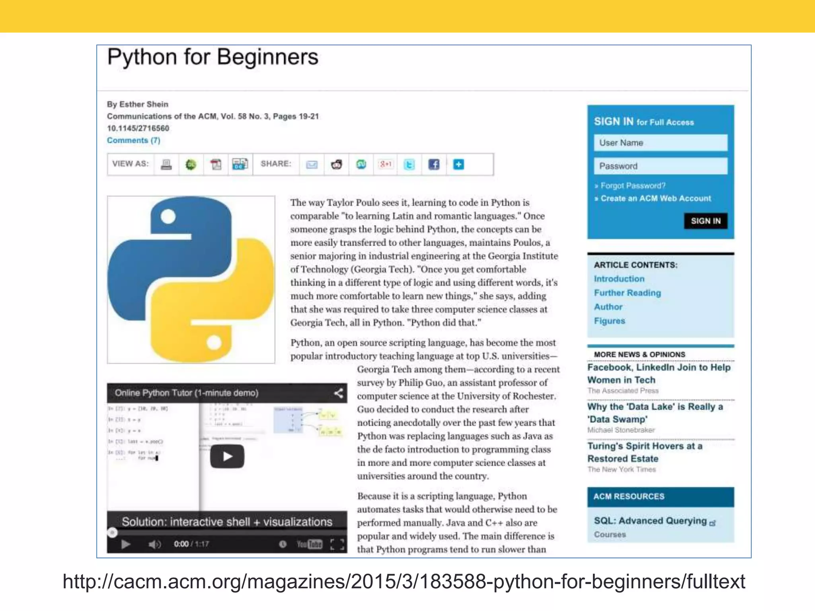Viewport: 815px width, 611px height.
Task: Click Communications of the ACM citation line
Action: click(x=213, y=116)
